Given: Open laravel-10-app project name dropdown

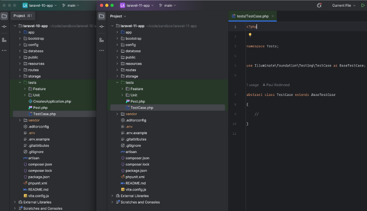Looking at the screenshot, I should tap(43, 5).
